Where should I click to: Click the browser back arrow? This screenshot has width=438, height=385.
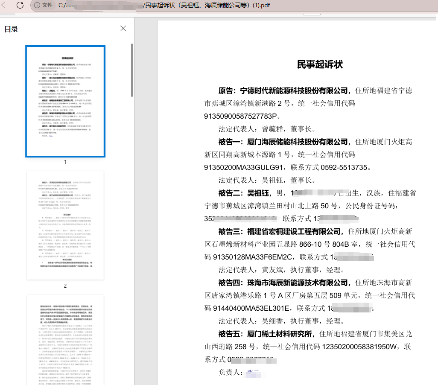pos(5,5)
